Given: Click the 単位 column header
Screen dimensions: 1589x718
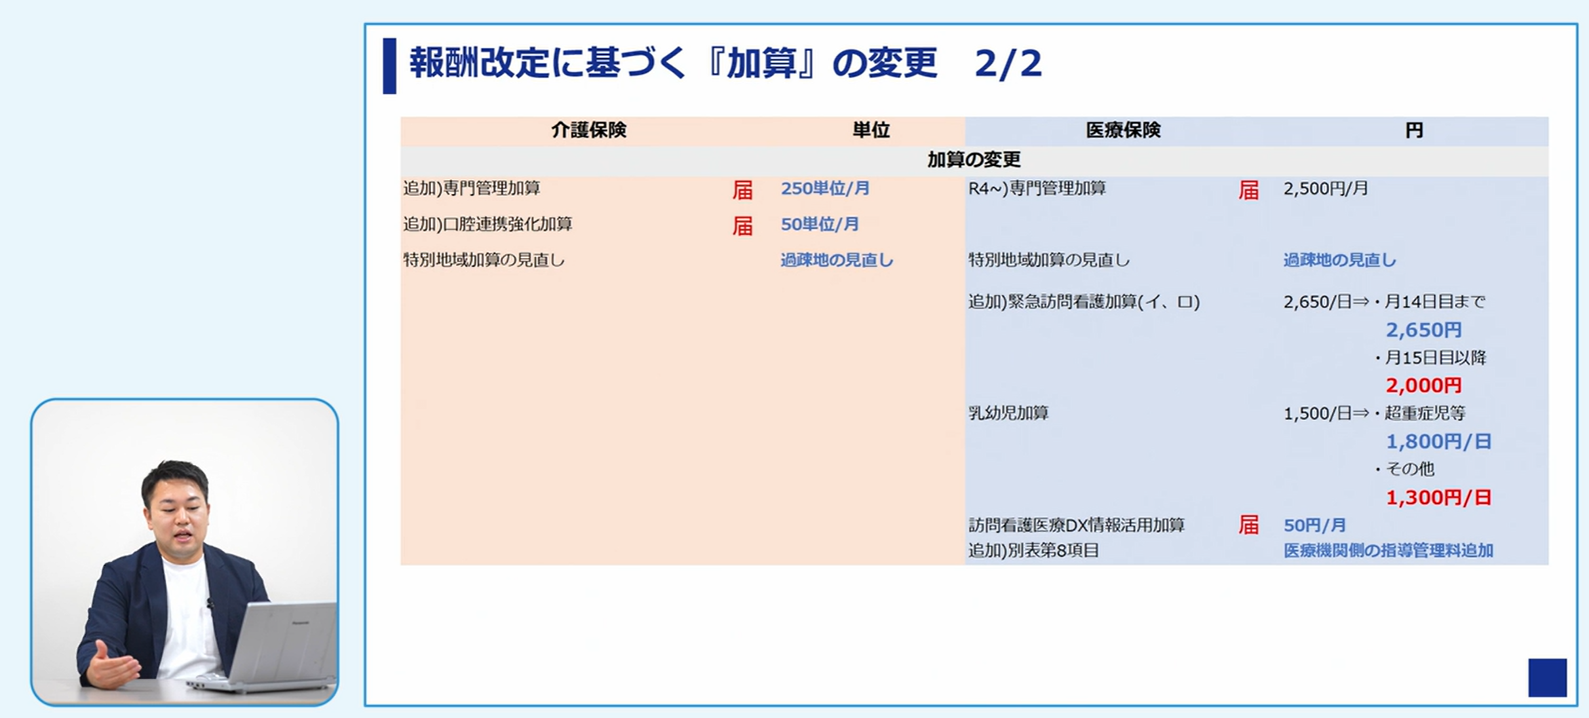Looking at the screenshot, I should click(x=871, y=130).
